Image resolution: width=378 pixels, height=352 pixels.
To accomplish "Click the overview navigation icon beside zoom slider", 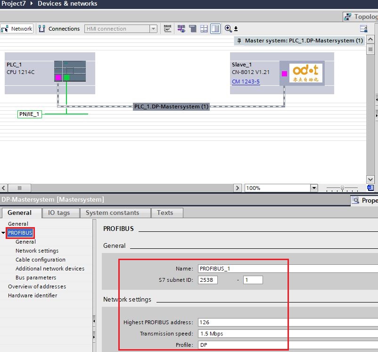I will (x=370, y=188).
